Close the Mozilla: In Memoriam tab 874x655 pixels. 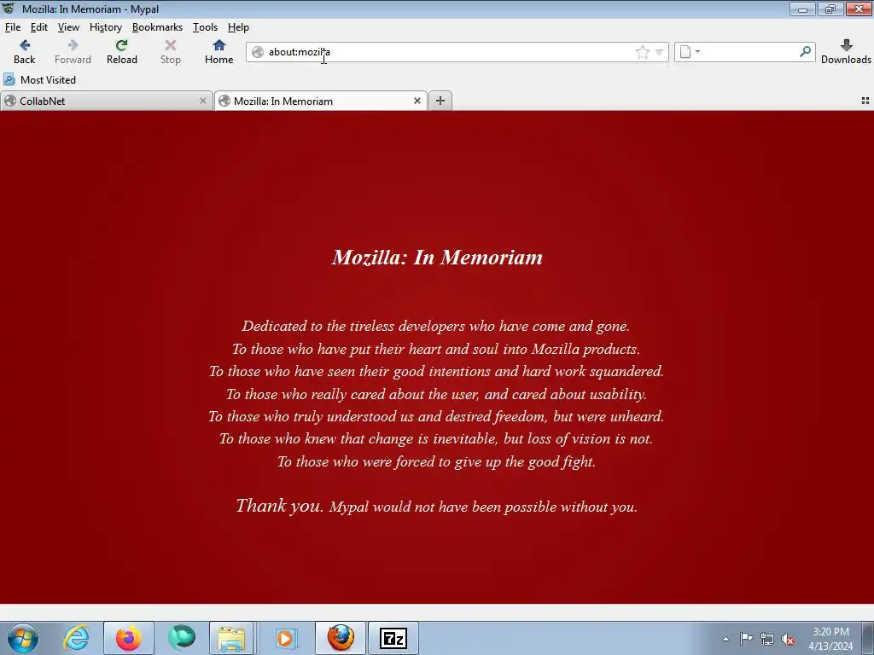(417, 101)
